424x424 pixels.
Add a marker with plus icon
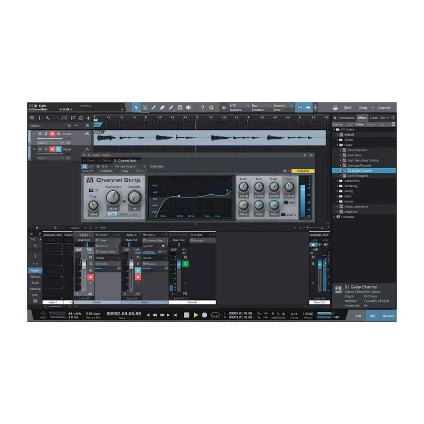click(69, 125)
